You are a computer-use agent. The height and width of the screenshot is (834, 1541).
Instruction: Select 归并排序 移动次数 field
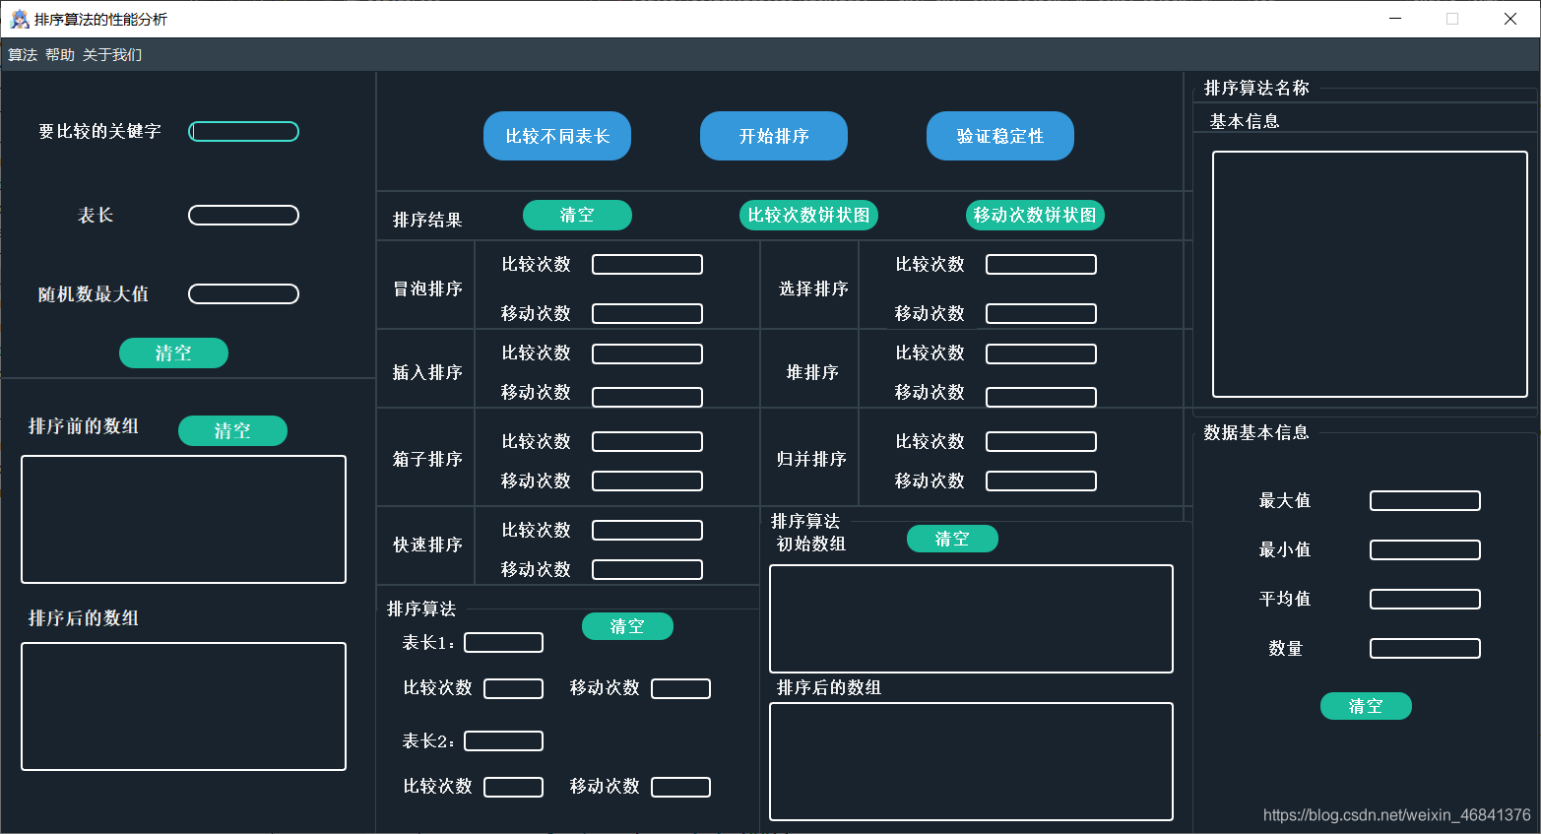[1041, 481]
